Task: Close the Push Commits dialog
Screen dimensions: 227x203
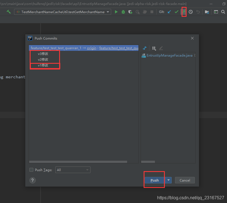Action: tap(192, 38)
